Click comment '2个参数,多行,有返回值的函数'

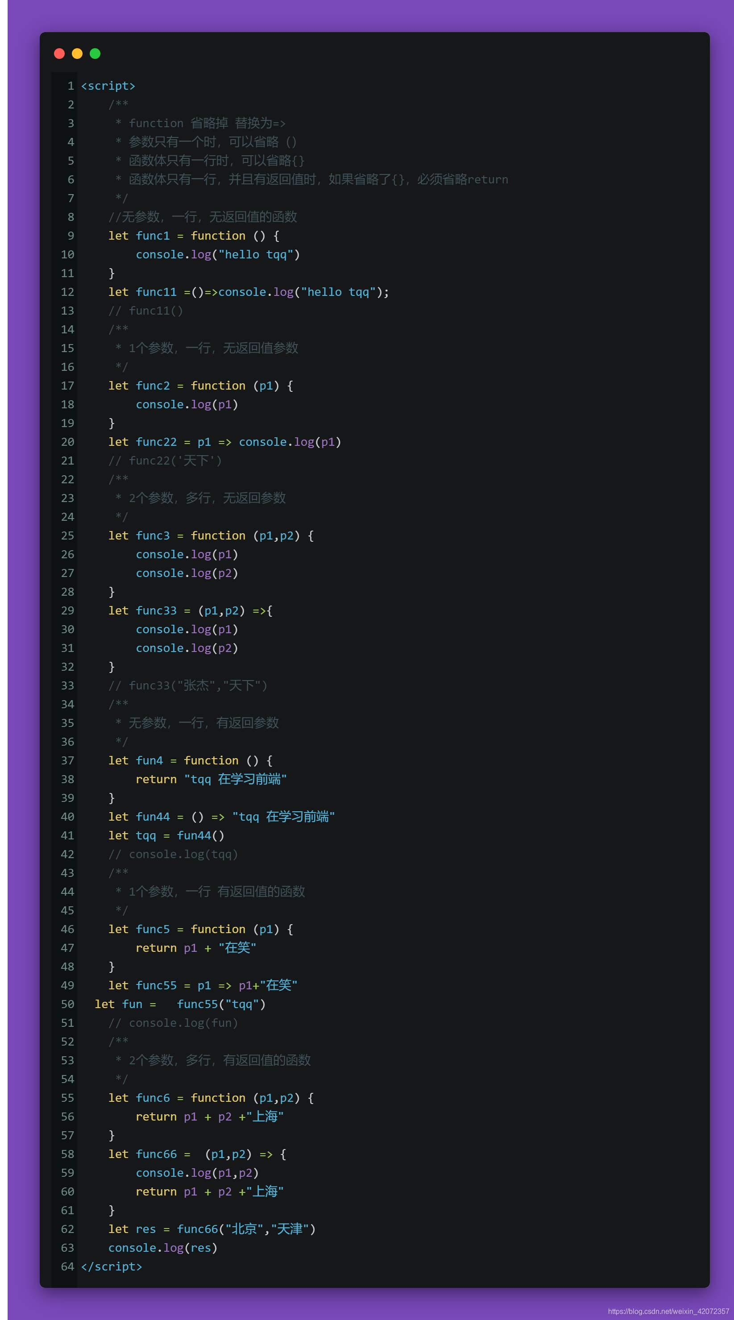pyautogui.click(x=220, y=1060)
